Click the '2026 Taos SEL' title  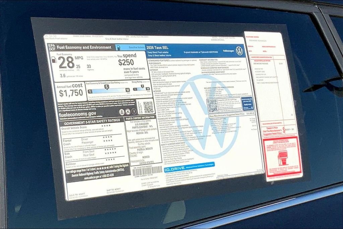[157, 48]
